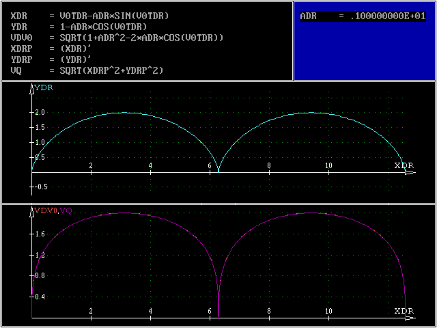Select the ADR parameter value field
The height and width of the screenshot is (328, 437).
(362, 16)
